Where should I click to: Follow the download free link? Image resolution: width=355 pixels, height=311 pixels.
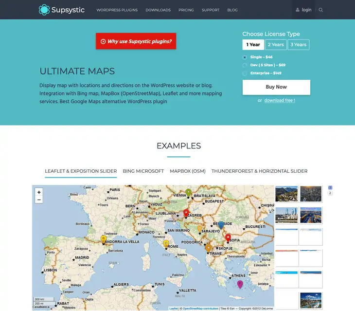click(280, 100)
